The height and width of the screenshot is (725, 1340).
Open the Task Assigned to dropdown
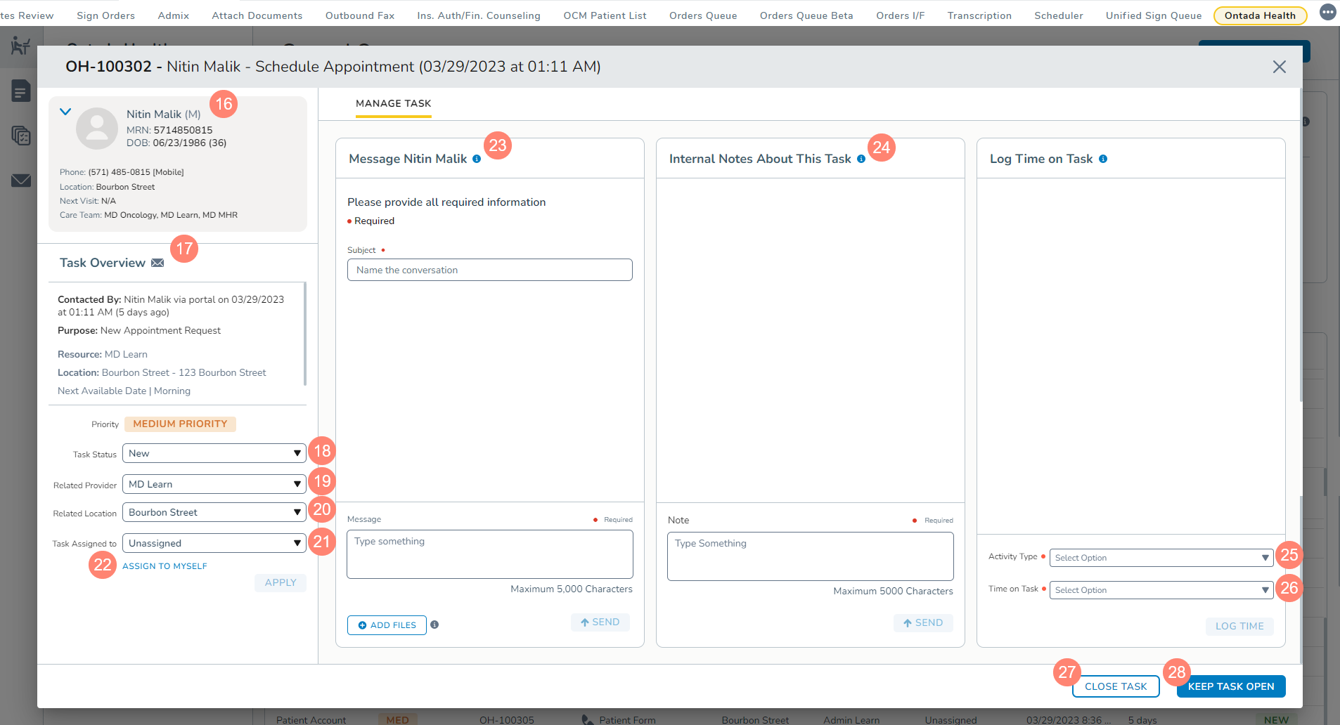pyautogui.click(x=214, y=543)
